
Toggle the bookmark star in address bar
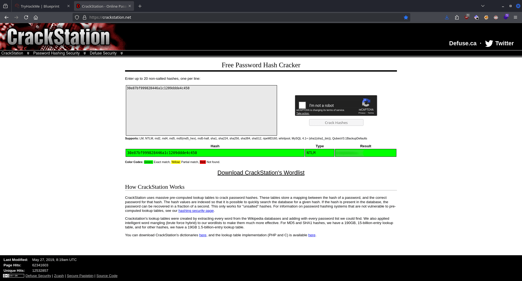click(x=406, y=17)
